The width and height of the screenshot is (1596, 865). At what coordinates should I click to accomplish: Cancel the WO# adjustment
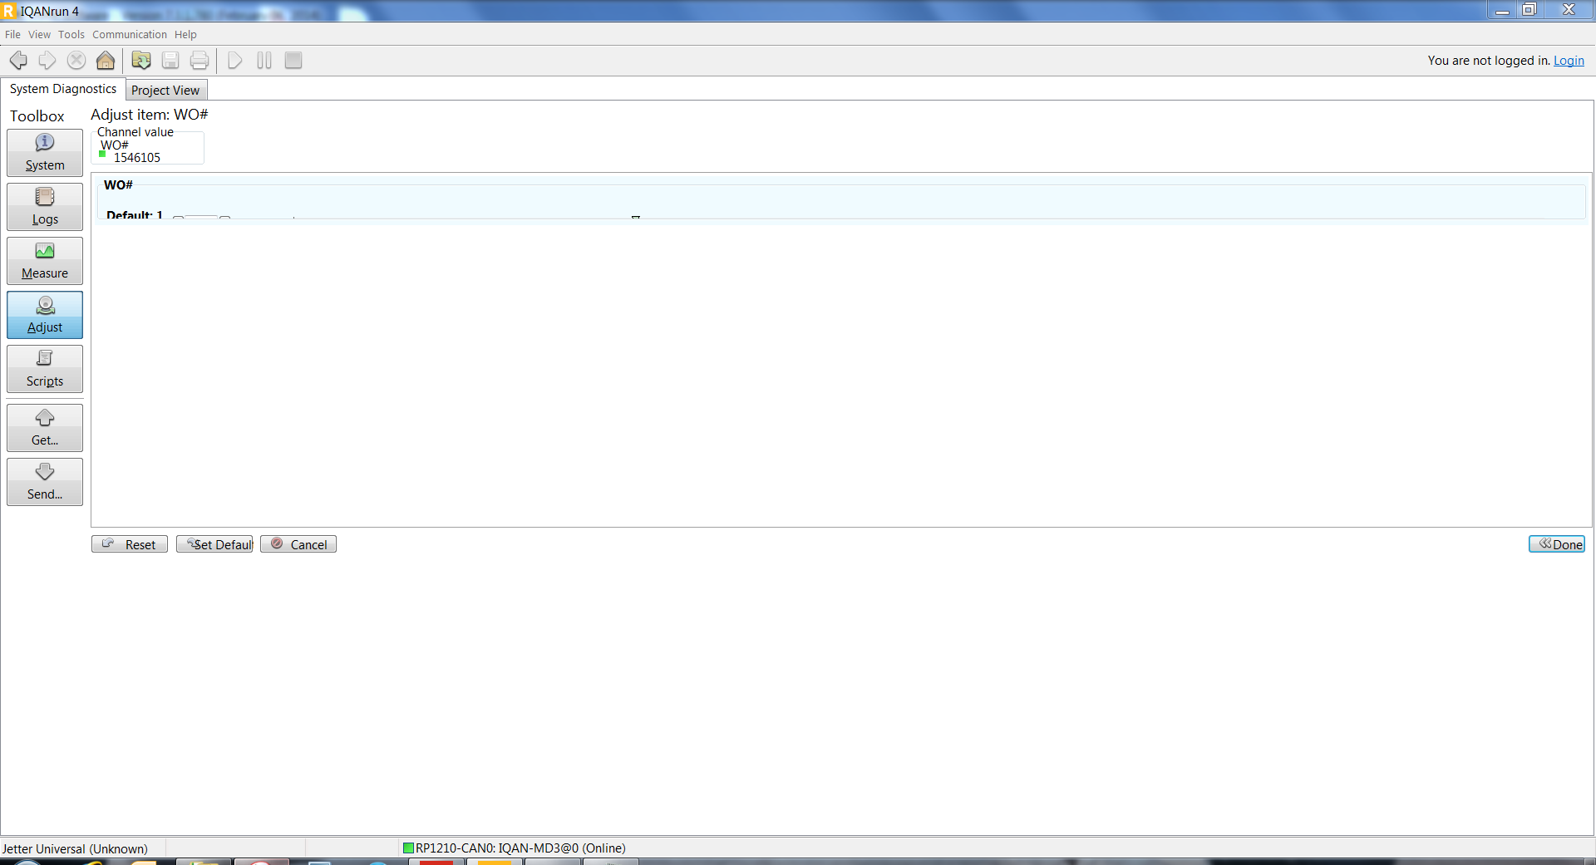(x=298, y=544)
